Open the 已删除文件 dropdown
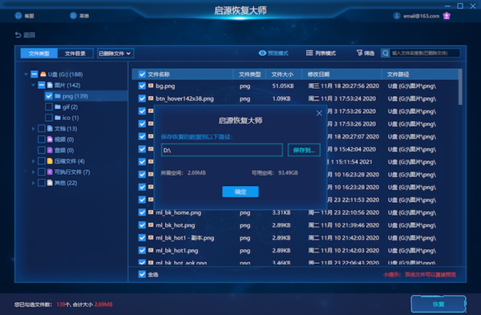Screen dimensions: 481x315 (115, 54)
